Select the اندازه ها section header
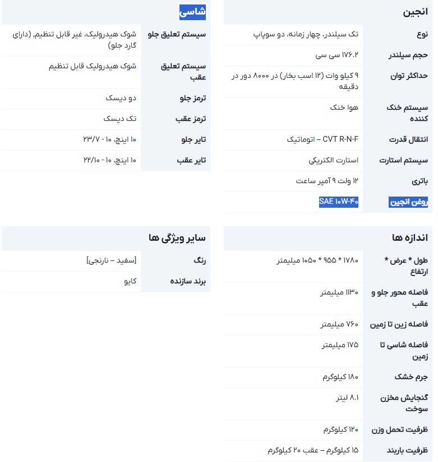This screenshot has height=462, width=438. click(x=410, y=238)
